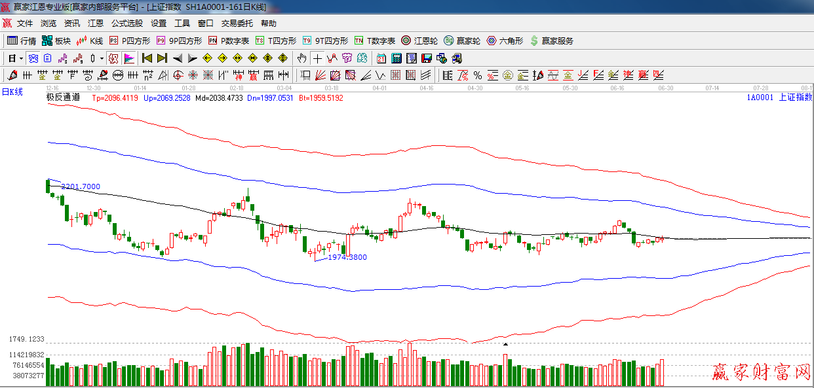This screenshot has height=388, width=814.
Task: Click the 行情 market quotes button
Action: click(x=22, y=41)
